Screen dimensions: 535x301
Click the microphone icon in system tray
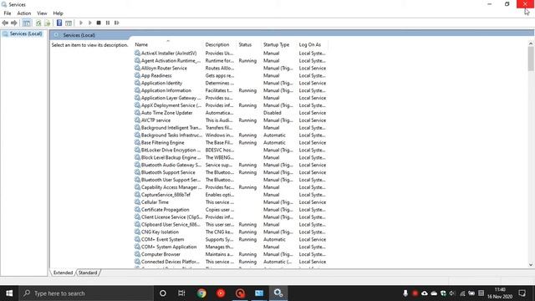405,293
